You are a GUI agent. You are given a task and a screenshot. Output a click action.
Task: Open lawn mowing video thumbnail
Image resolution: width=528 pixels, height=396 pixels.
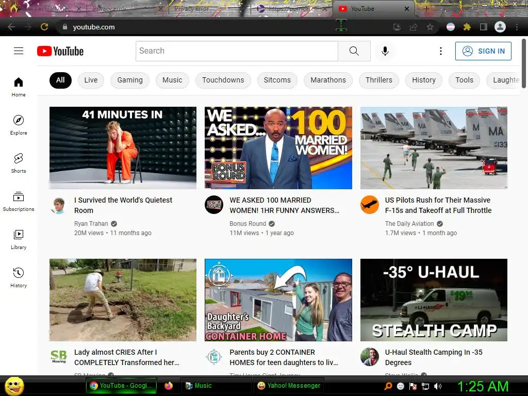pyautogui.click(x=123, y=300)
